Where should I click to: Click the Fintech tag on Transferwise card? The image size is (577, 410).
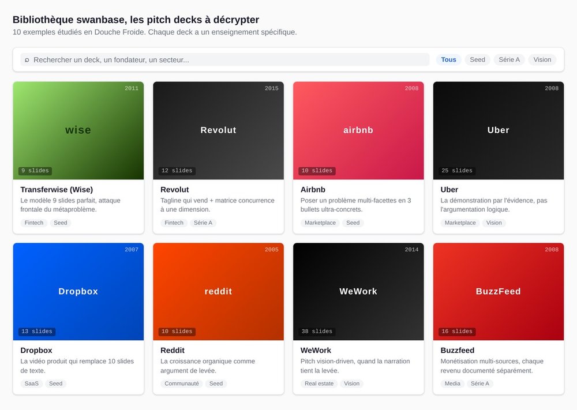(x=34, y=223)
